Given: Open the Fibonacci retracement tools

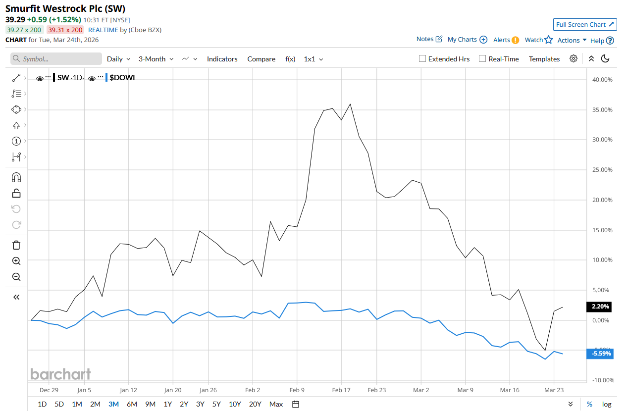Looking at the screenshot, I should (x=16, y=94).
